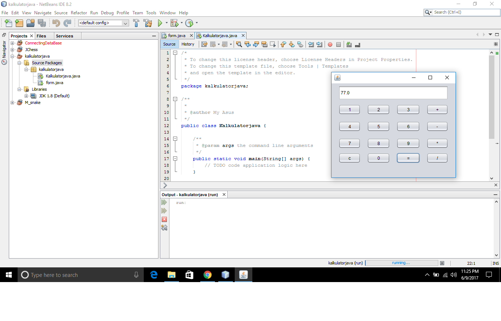Image resolution: width=501 pixels, height=321 pixels.
Task: Click the calculator display field showing 77.0
Action: click(393, 93)
